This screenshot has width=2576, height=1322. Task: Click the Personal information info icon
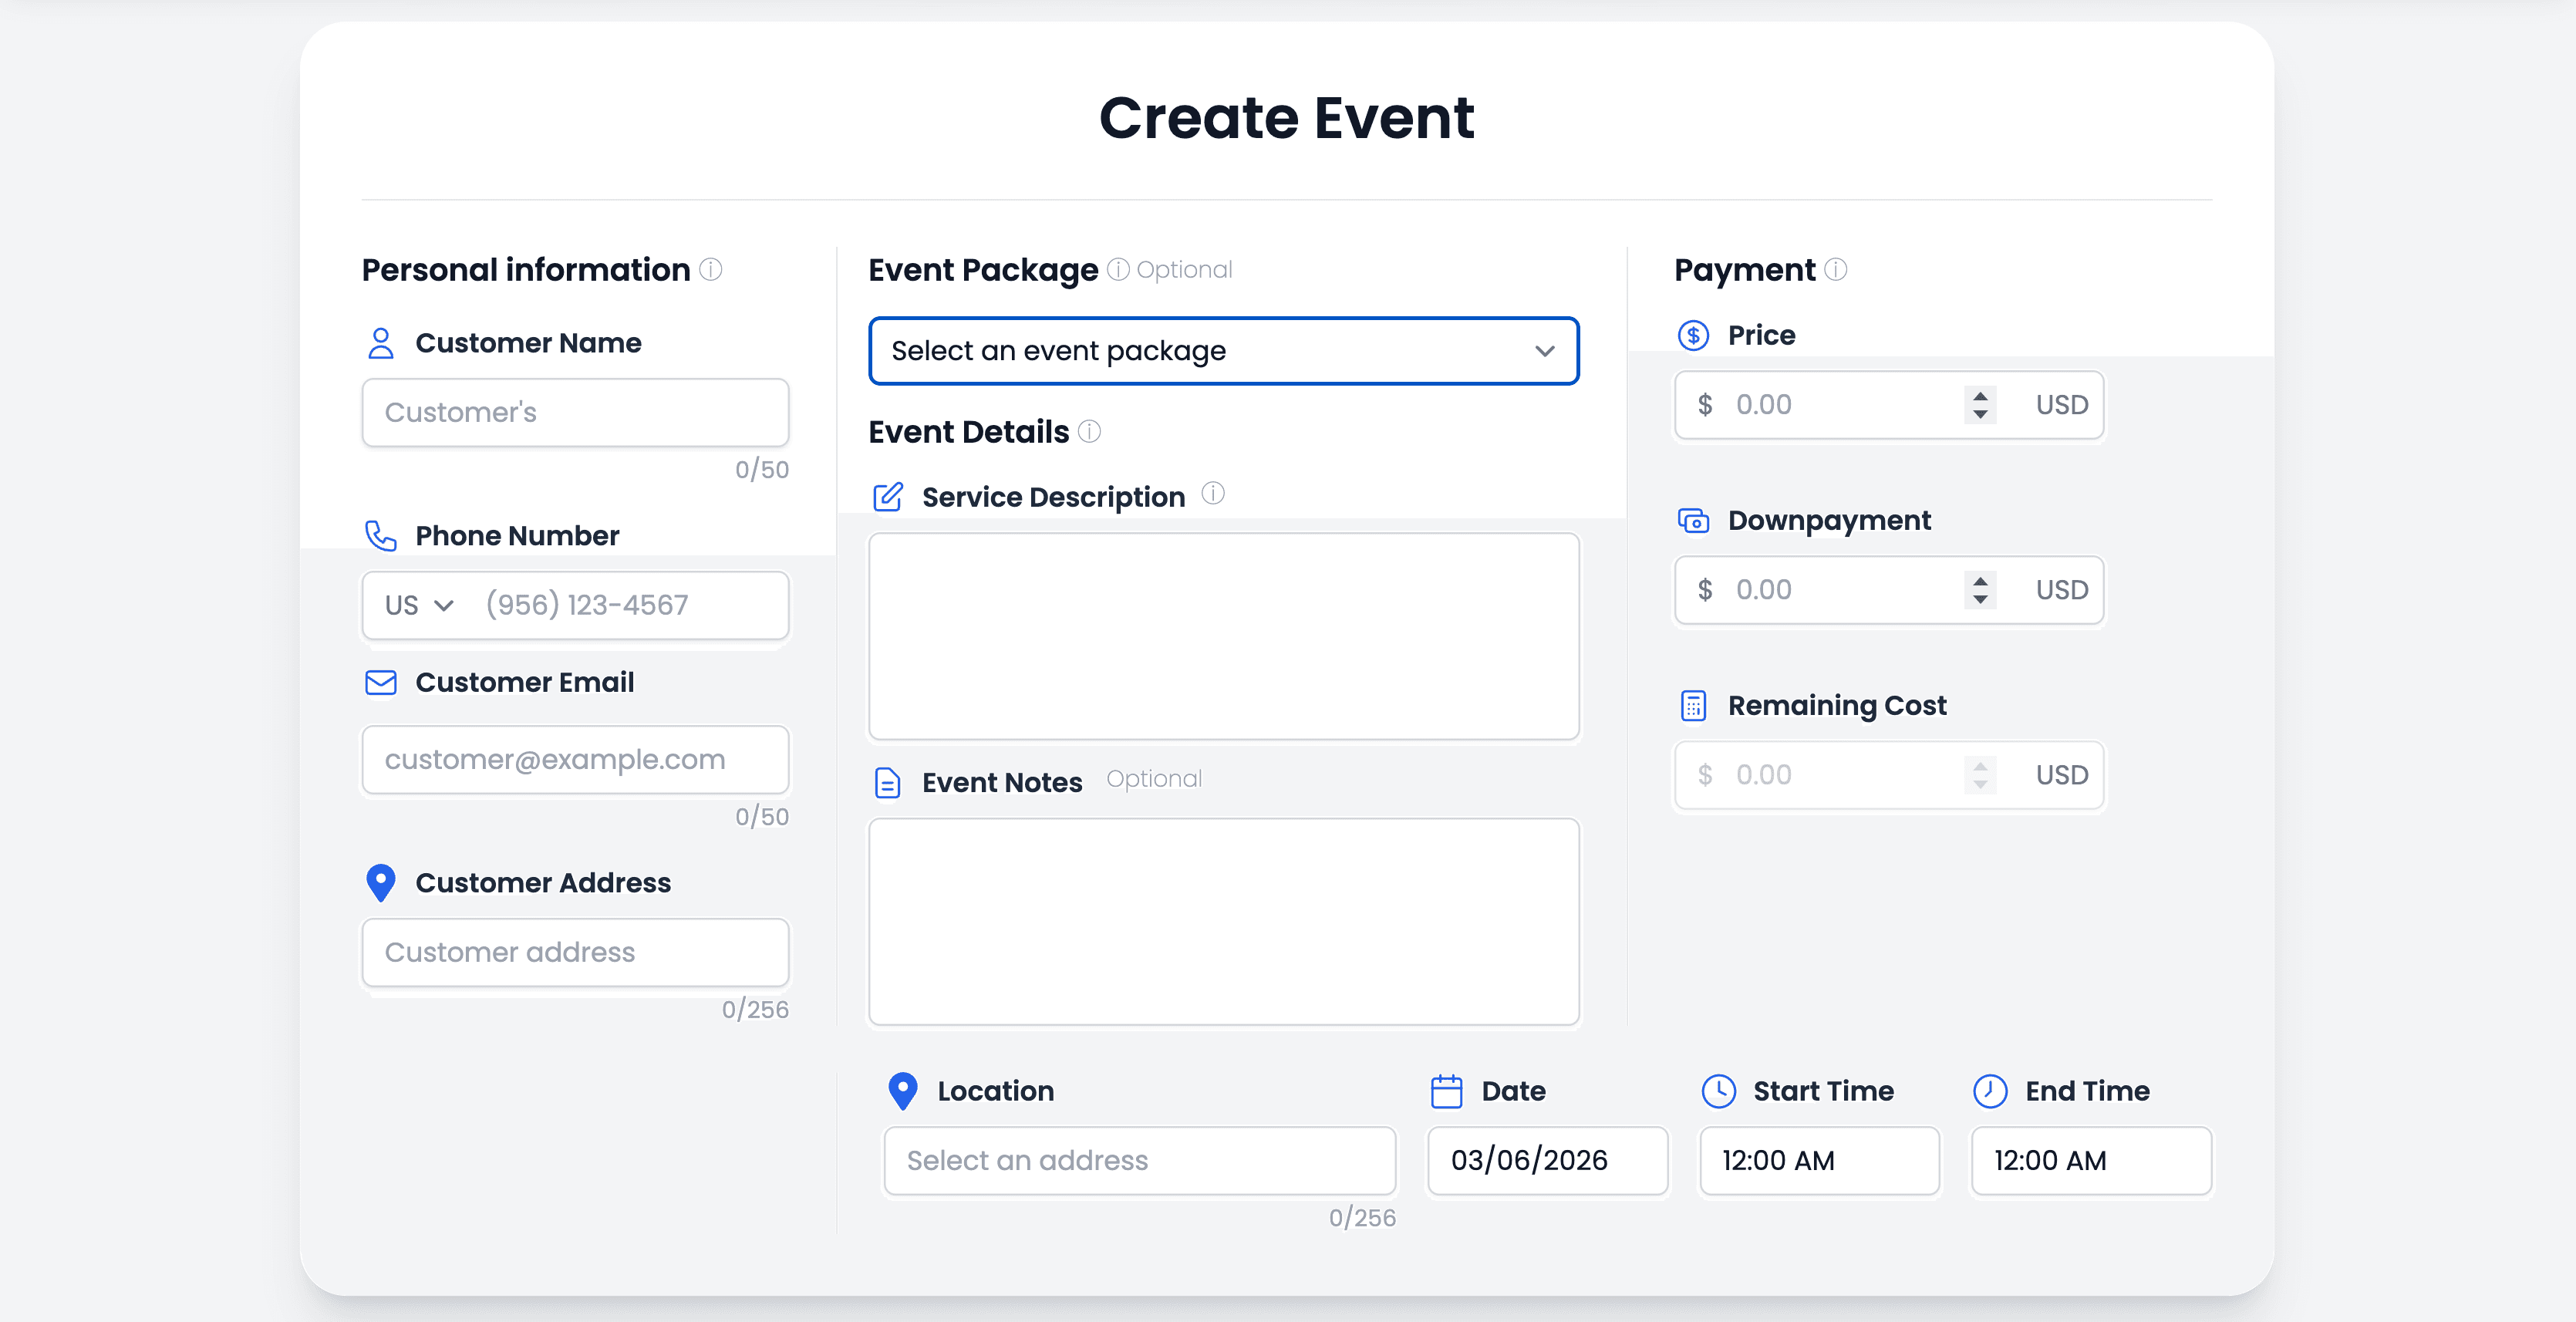(x=710, y=269)
